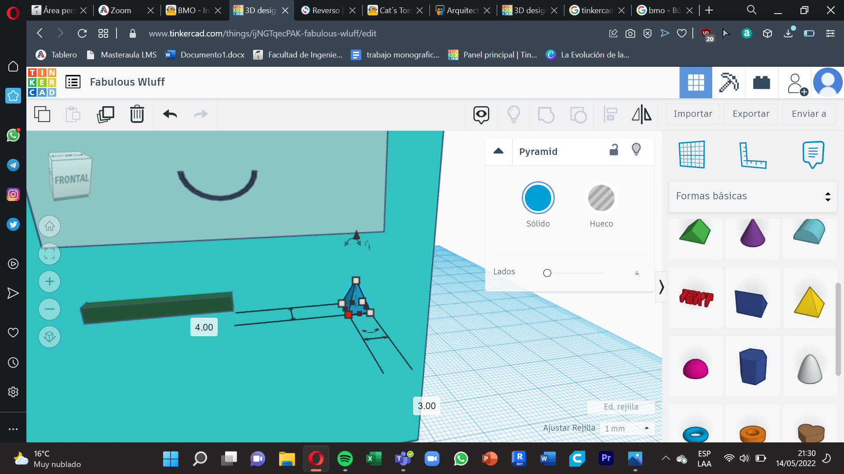Open the Bricks view
This screenshot has width=844, height=474.
pos(761,82)
